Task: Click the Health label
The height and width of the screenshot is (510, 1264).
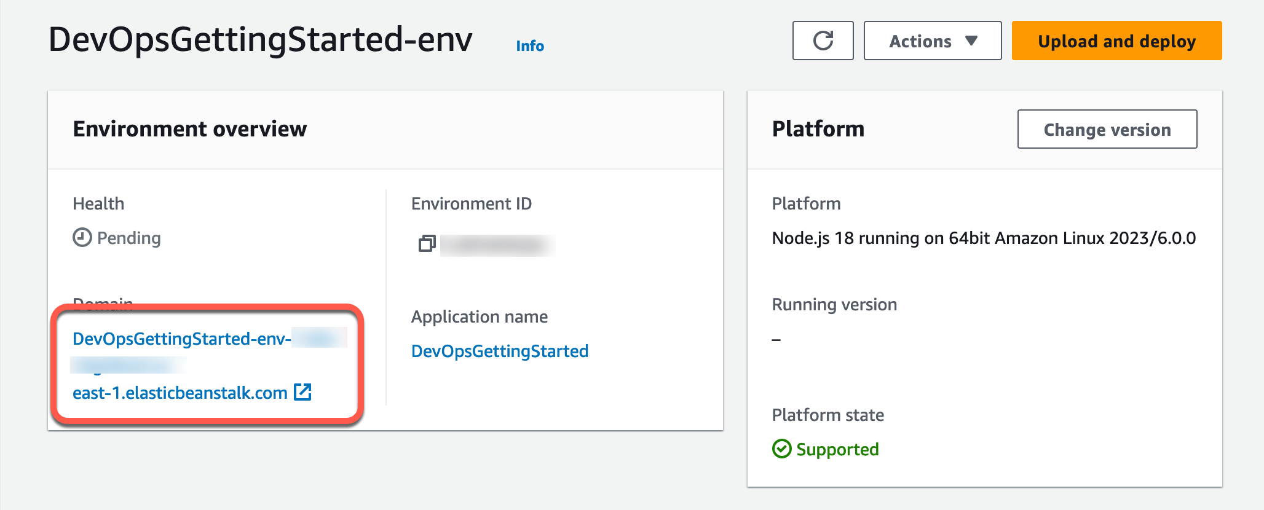Action: [98, 203]
